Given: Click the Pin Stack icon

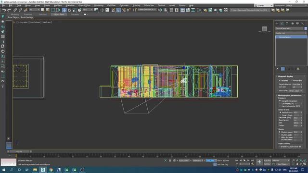Looking at the screenshot, I should coord(277,69).
